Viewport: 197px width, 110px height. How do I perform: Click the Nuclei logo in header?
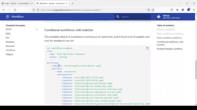point(7,16)
